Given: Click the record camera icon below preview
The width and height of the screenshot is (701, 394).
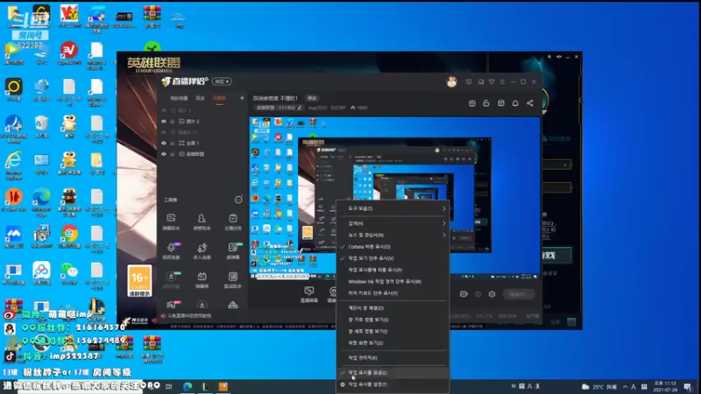Looking at the screenshot, I should click(464, 294).
